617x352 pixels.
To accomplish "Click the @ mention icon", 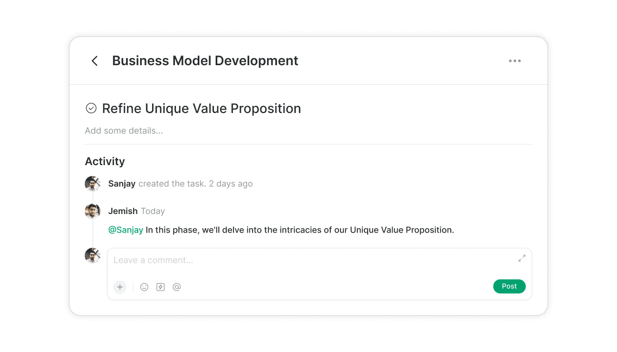I will [177, 287].
